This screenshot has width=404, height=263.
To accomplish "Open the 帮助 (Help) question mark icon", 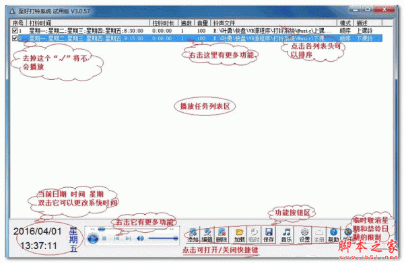I will click(x=333, y=235).
